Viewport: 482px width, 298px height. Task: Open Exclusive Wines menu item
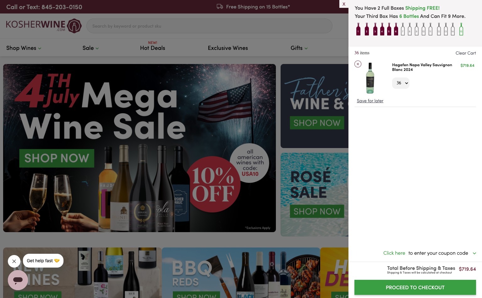[228, 48]
